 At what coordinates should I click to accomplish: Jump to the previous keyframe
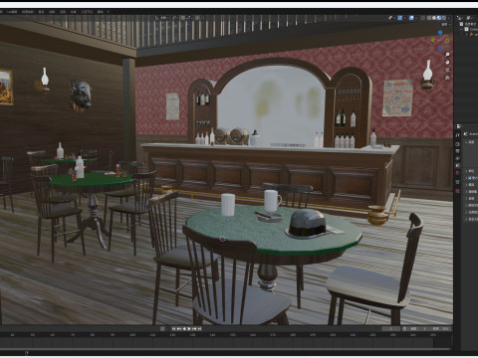point(179,328)
